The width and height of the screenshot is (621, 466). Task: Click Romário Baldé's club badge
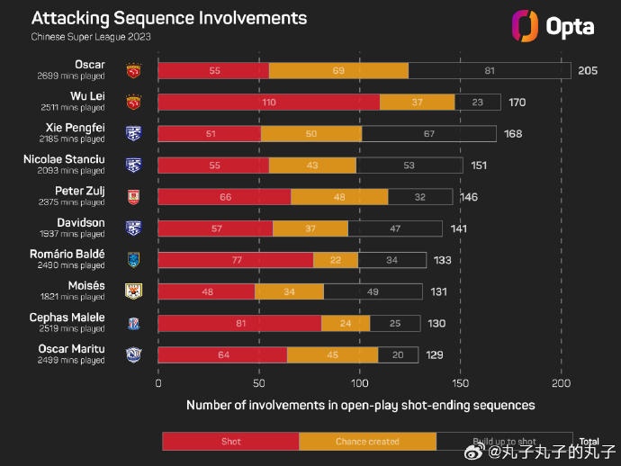133,260
